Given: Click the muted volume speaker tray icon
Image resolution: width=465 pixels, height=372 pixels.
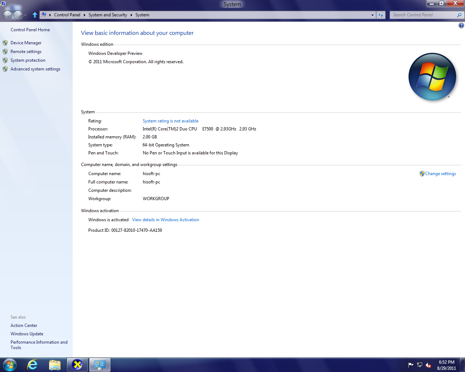Looking at the screenshot, I should click(428, 365).
